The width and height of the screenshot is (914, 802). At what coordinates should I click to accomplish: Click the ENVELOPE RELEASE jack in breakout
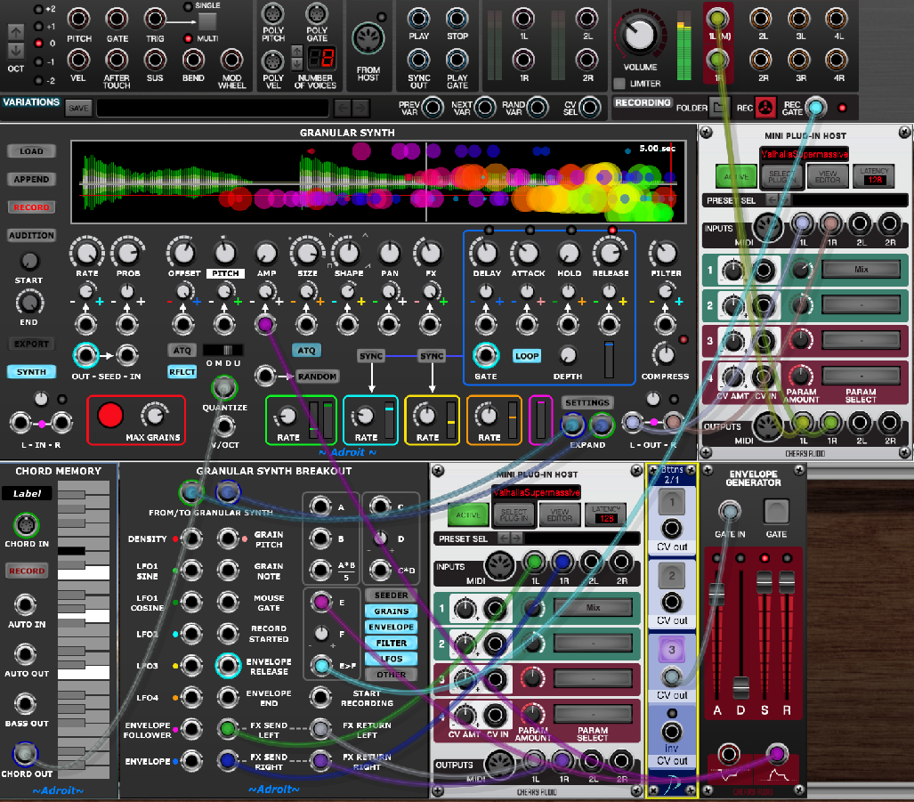[x=228, y=665]
